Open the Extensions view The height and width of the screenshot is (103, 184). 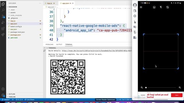point(3,29)
